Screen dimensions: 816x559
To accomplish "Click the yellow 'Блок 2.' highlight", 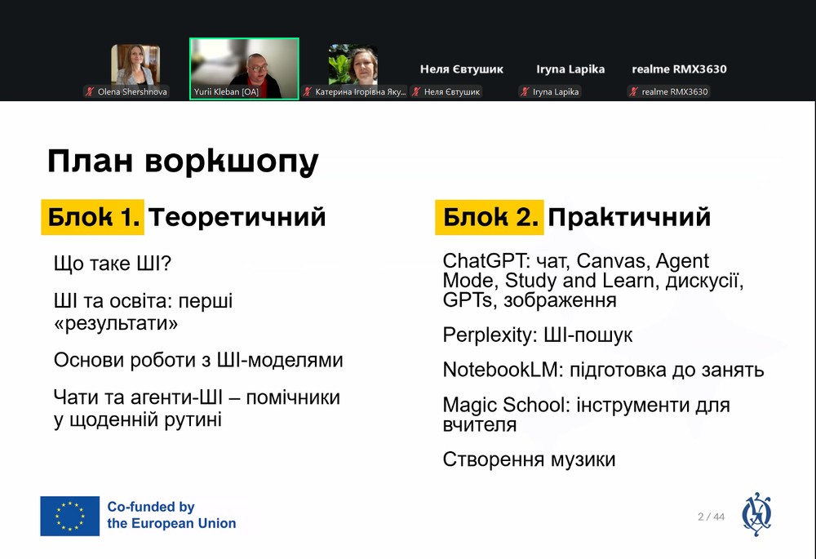I will 488,217.
